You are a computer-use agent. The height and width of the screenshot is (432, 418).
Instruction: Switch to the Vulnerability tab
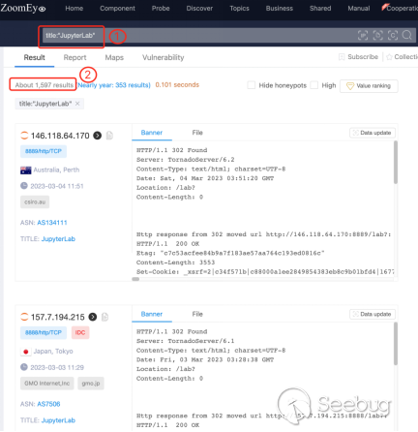point(164,57)
